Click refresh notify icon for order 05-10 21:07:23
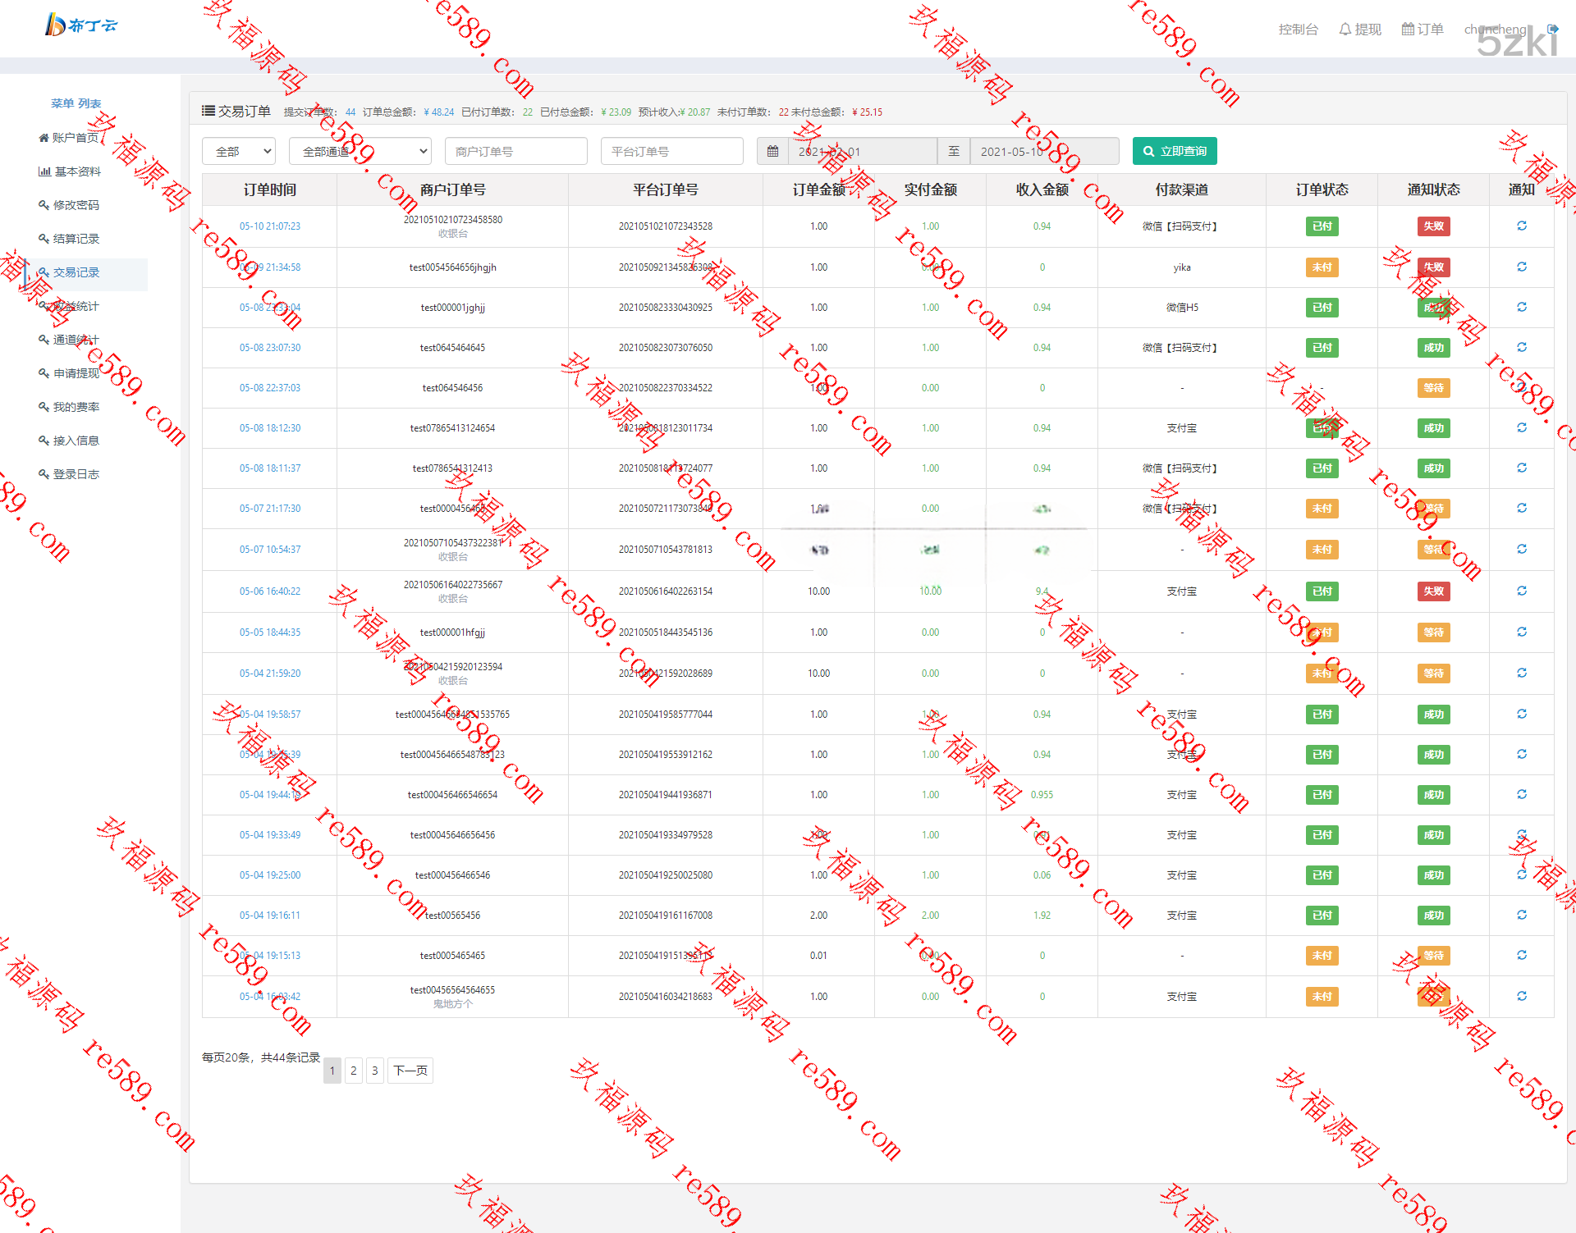Image resolution: width=1576 pixels, height=1233 pixels. tap(1521, 226)
